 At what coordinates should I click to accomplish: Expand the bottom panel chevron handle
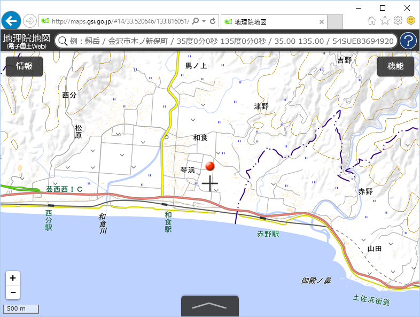point(209,306)
